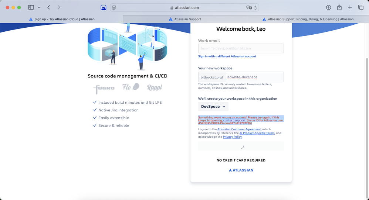
Task: Switch to Pricing, Billing, & Licensing tab
Action: [x=308, y=19]
